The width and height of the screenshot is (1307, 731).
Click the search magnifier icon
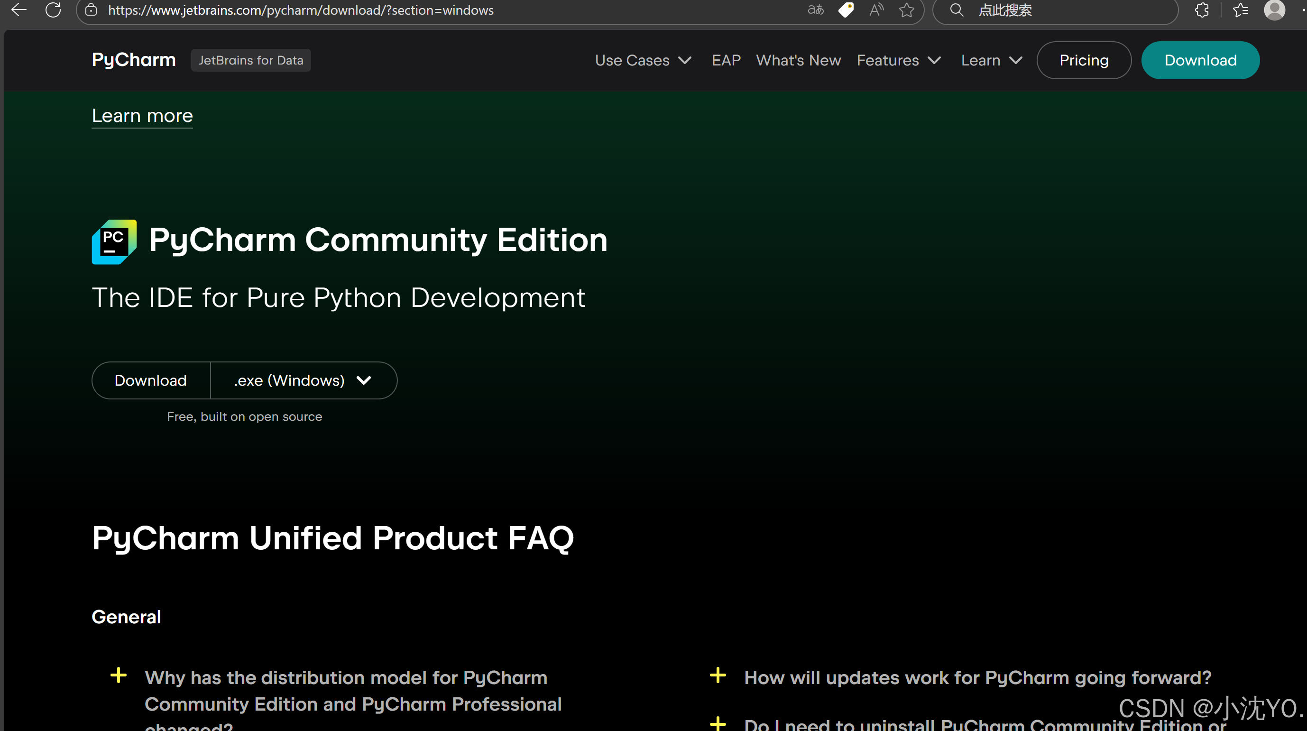tap(957, 9)
